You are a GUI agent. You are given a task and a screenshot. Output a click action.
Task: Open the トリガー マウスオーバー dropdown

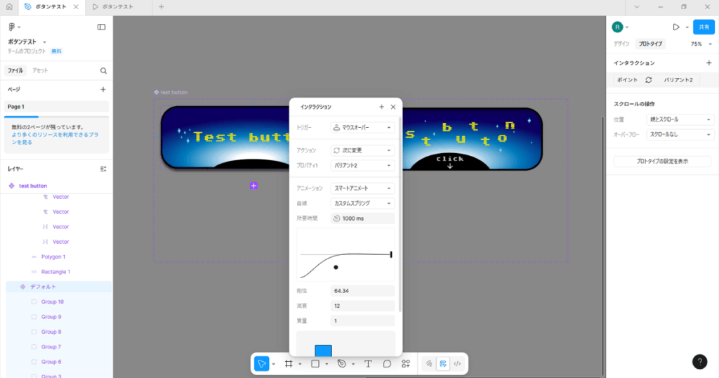coord(362,128)
